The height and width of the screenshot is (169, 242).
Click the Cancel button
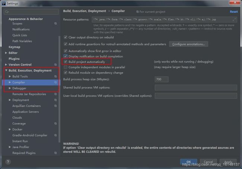coord(208,162)
